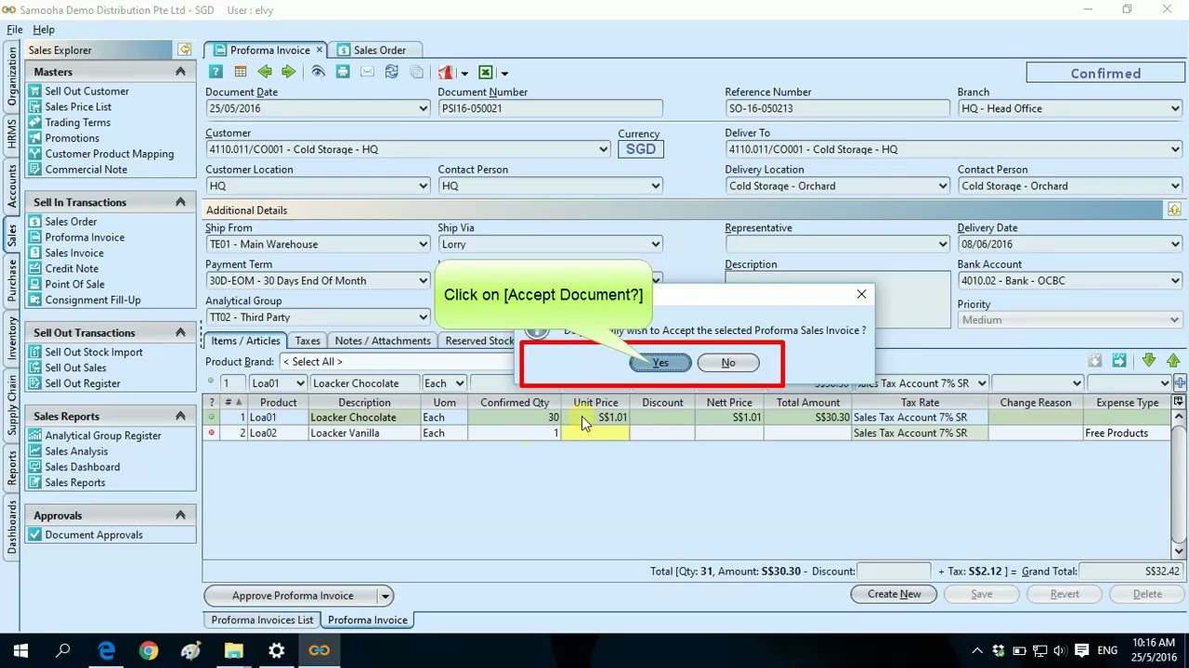Open the Help menu
Viewport: 1189px width, 668px height.
[x=44, y=30]
